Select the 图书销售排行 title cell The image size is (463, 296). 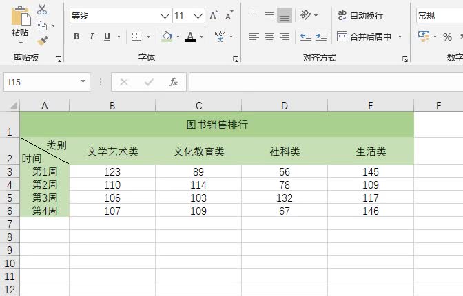[217, 125]
